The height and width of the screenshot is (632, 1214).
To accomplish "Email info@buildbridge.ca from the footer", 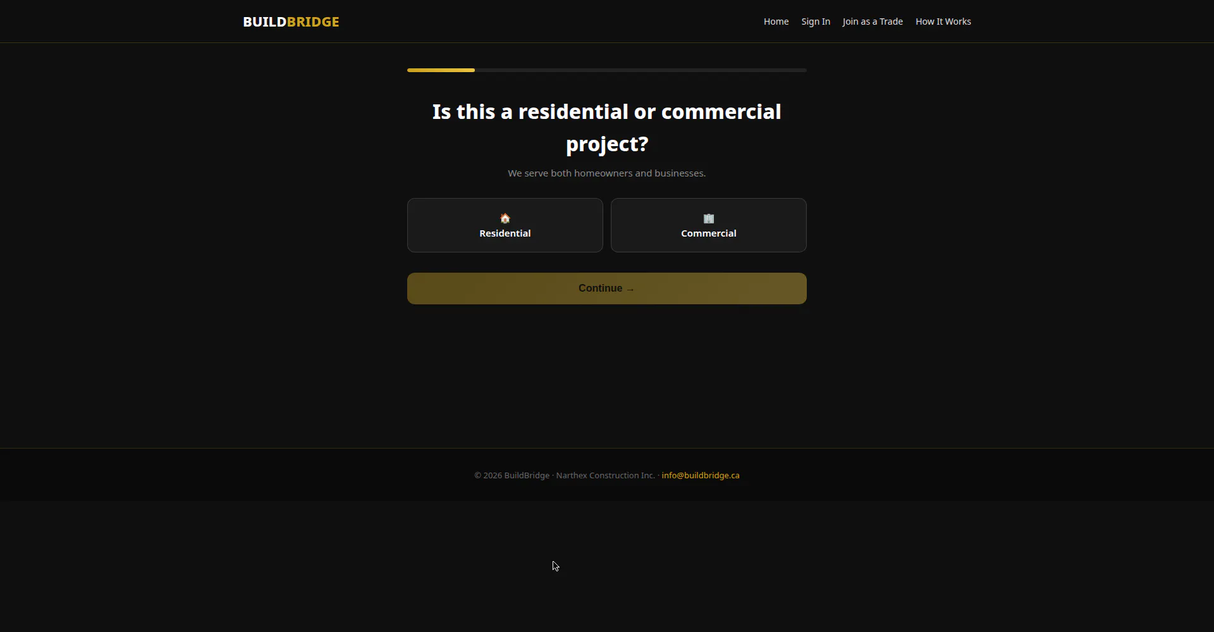I will pyautogui.click(x=701, y=475).
